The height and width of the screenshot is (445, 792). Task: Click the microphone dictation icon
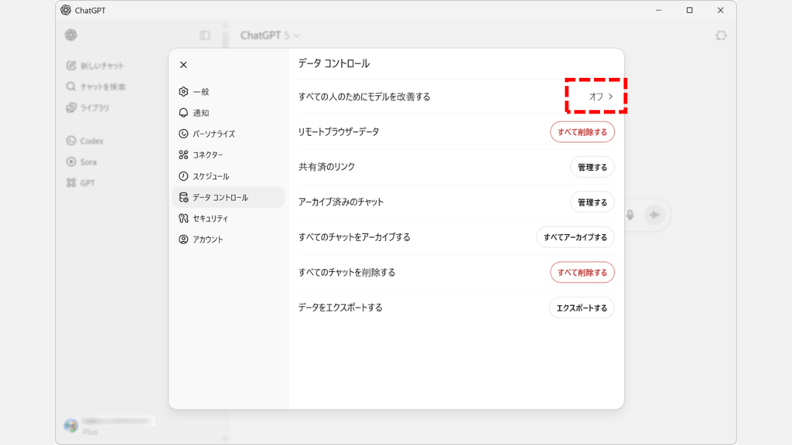point(630,215)
